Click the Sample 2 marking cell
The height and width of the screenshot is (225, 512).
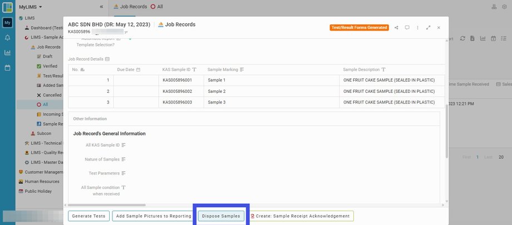(x=272, y=91)
